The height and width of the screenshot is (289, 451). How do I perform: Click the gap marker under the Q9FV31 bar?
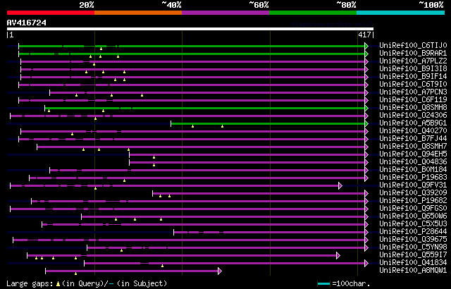(96, 189)
